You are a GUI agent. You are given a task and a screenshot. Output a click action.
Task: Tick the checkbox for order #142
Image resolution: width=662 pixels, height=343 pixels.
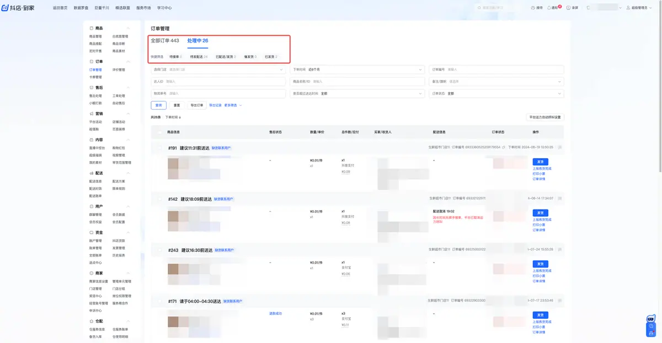(161, 199)
